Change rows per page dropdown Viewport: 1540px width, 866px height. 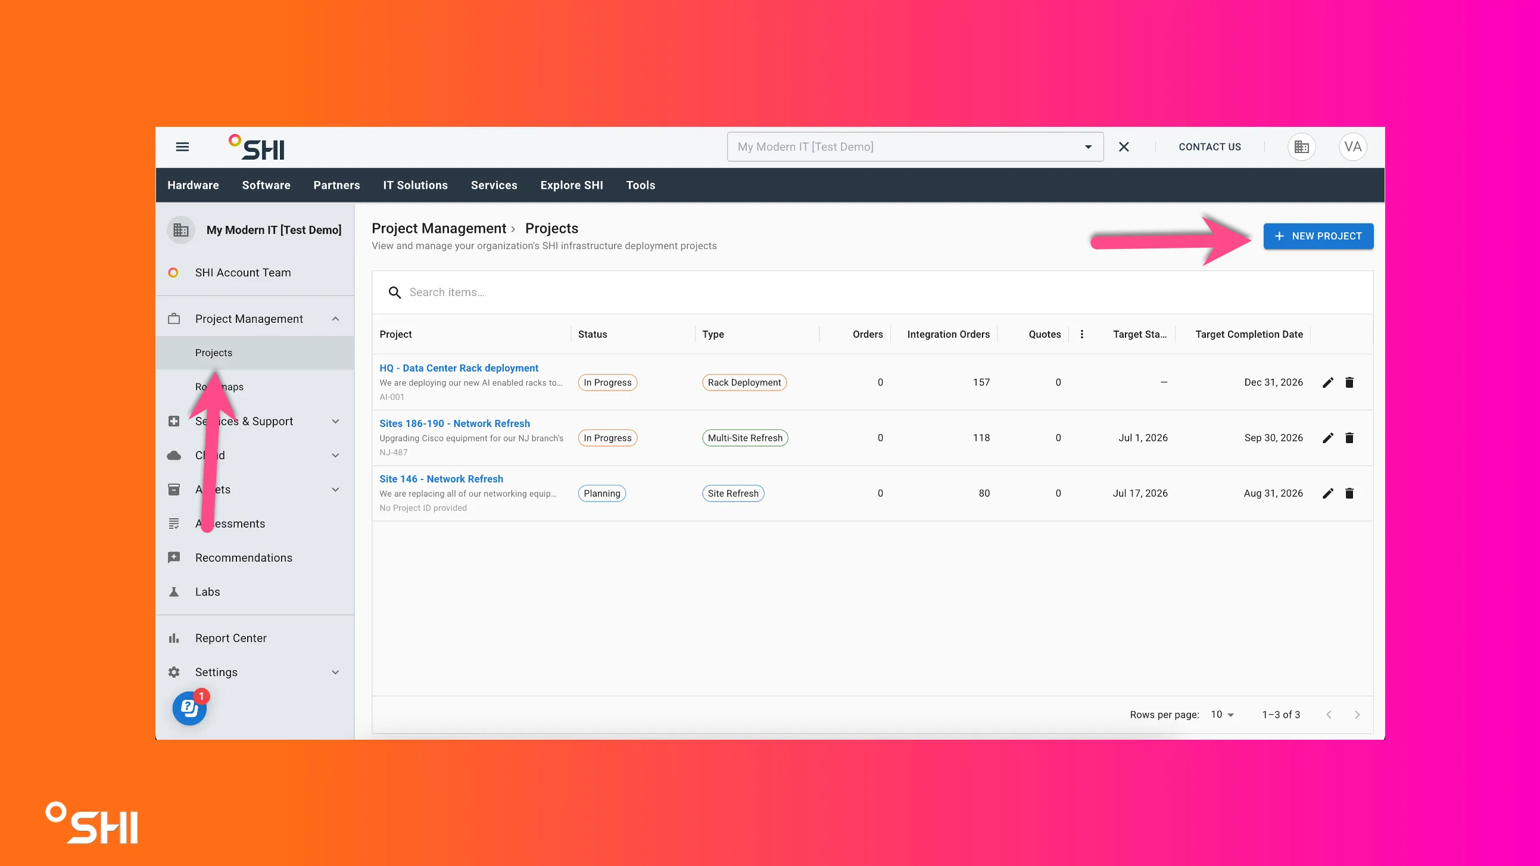coord(1223,715)
